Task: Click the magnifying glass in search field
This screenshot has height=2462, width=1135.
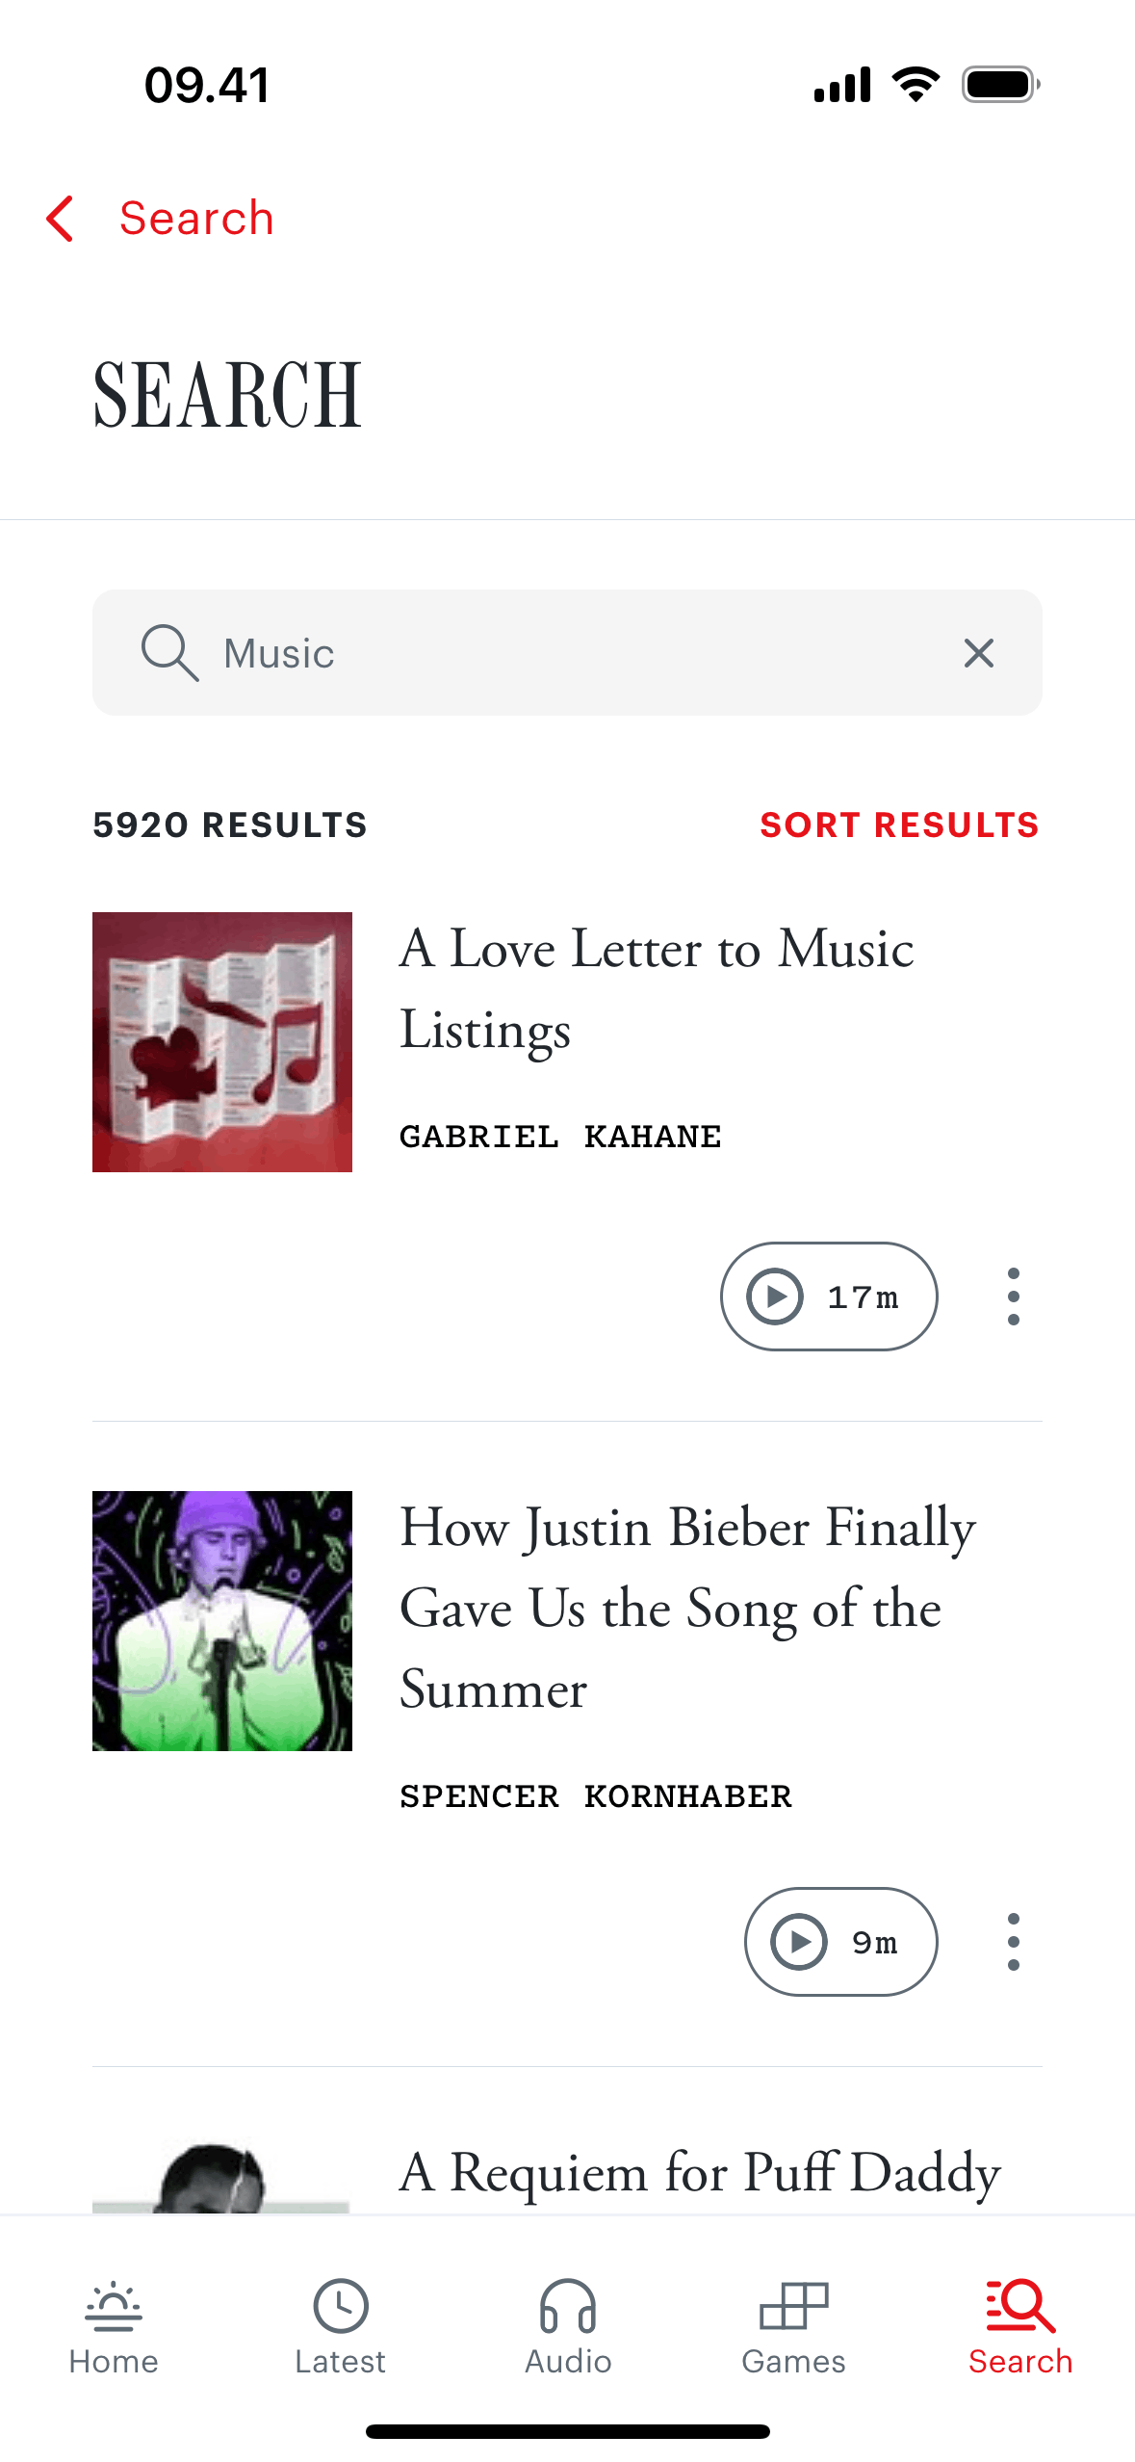Action: (x=169, y=653)
